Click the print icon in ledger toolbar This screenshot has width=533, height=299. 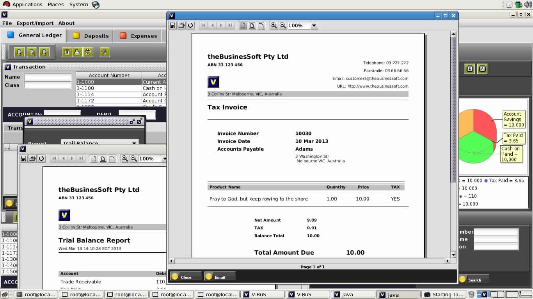pos(77,52)
